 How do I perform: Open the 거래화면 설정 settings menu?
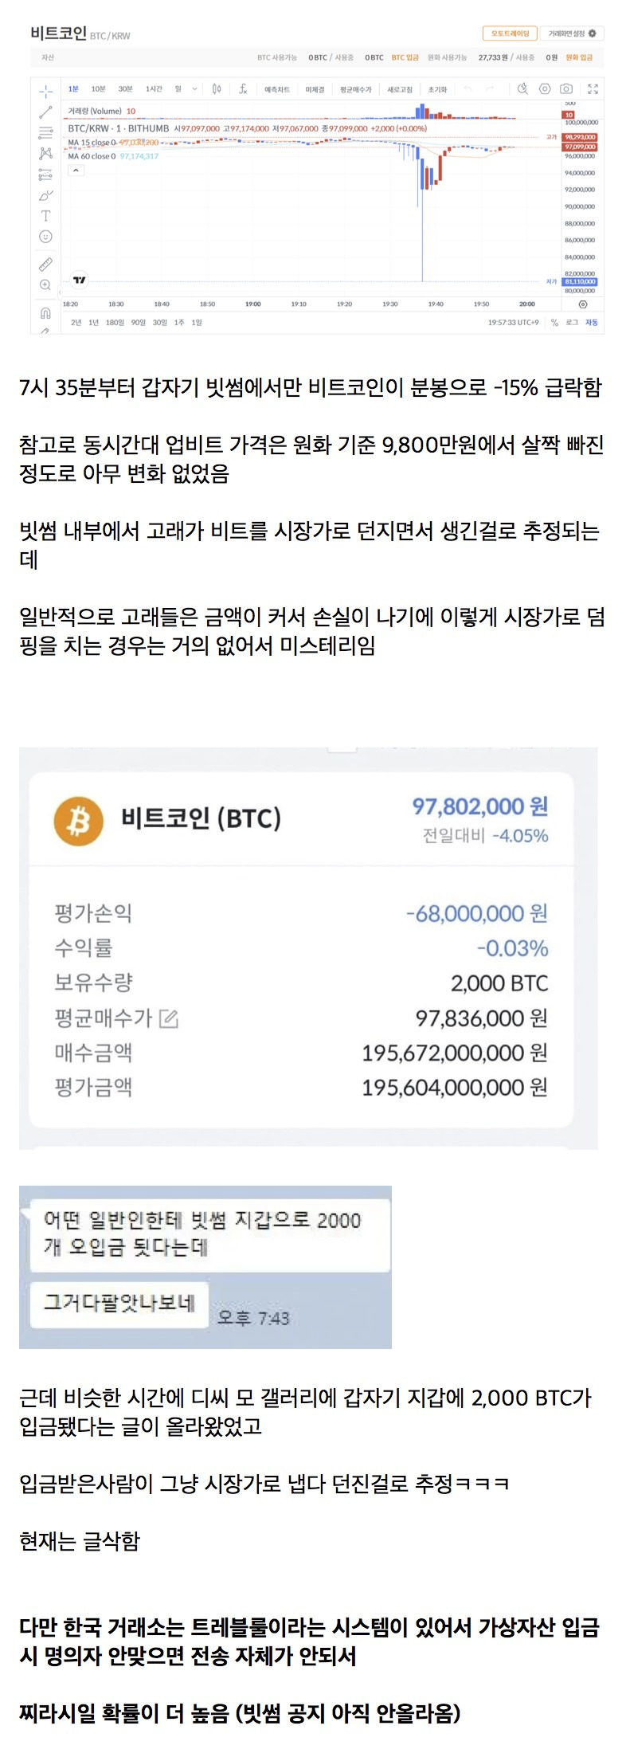coord(572,34)
